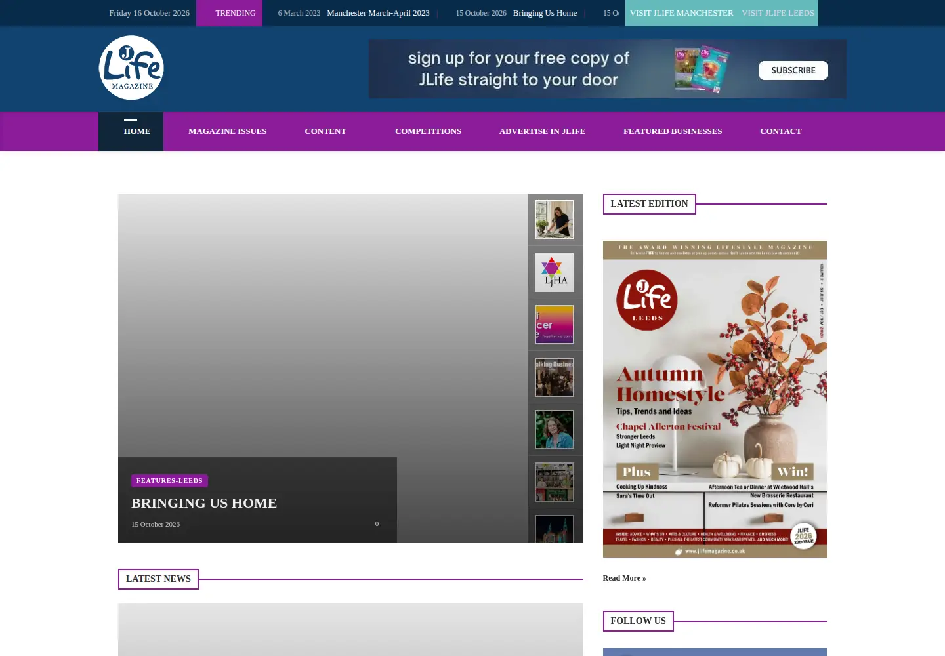Open the Autumn Homestyle magazine cover
The height and width of the screenshot is (656, 945).
click(x=715, y=399)
